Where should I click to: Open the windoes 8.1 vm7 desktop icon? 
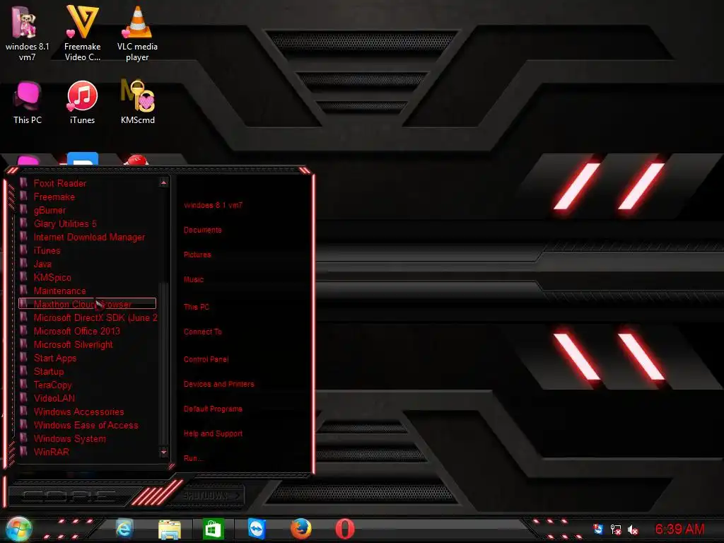pyautogui.click(x=28, y=34)
